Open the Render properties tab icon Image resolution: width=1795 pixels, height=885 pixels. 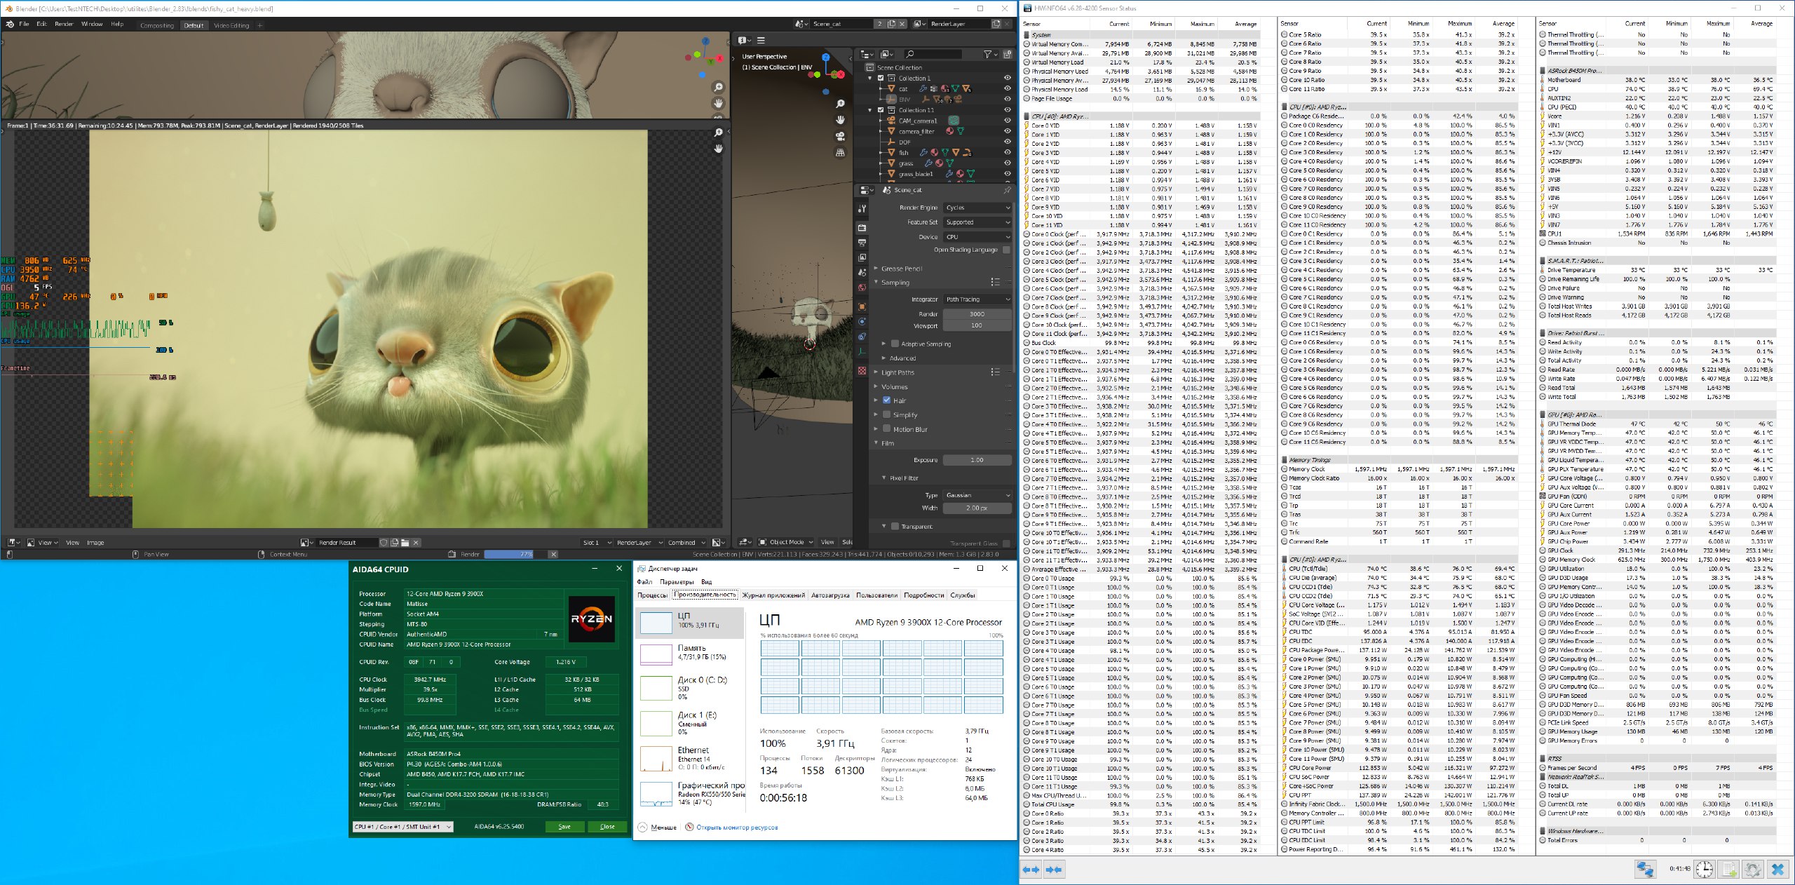tap(862, 227)
